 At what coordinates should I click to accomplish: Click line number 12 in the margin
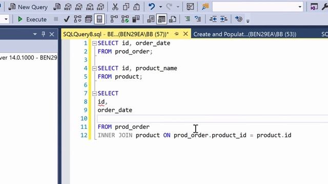pyautogui.click(x=84, y=135)
